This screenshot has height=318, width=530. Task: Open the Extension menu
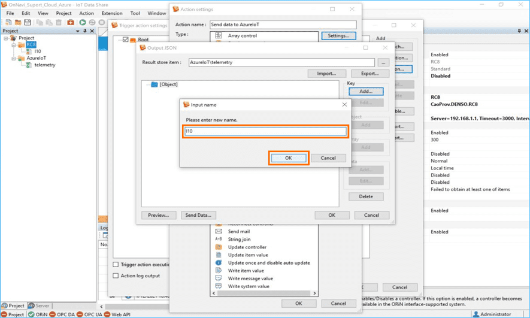pos(112,13)
